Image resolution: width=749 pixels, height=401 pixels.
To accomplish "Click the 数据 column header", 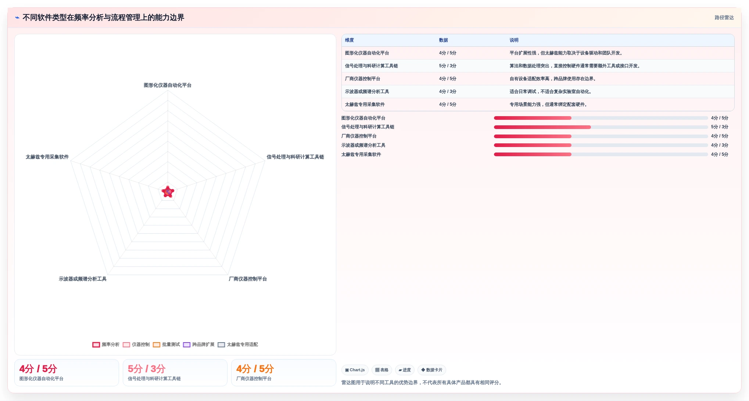I will 444,40.
